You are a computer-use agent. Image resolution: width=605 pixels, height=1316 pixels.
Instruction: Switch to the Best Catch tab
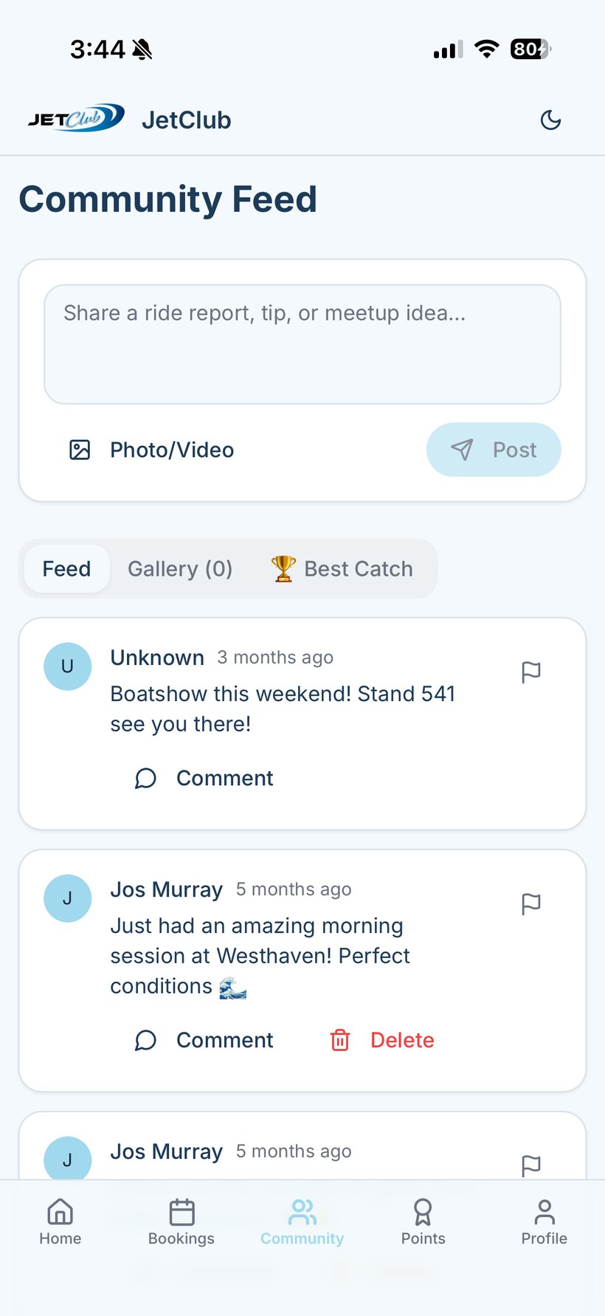click(x=342, y=568)
